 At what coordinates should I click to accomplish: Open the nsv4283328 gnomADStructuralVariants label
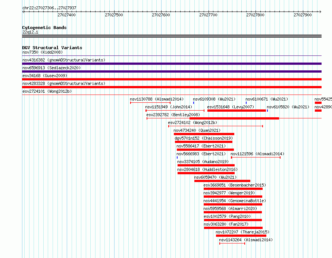tap(64, 83)
